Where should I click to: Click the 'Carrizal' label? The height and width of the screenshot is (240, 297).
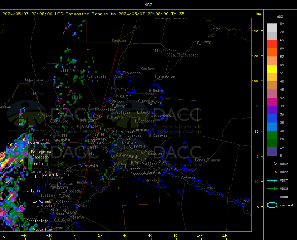[108, 179]
